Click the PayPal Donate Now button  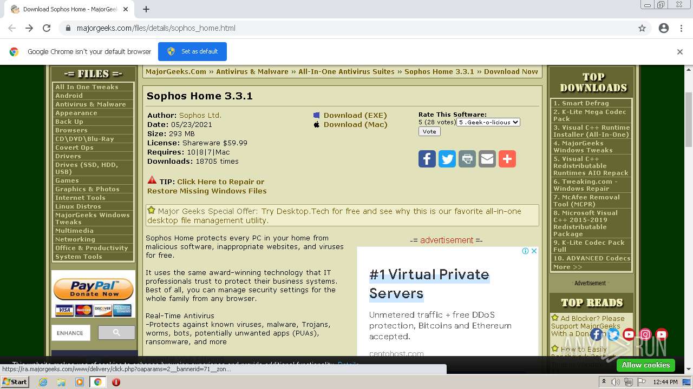point(94,290)
